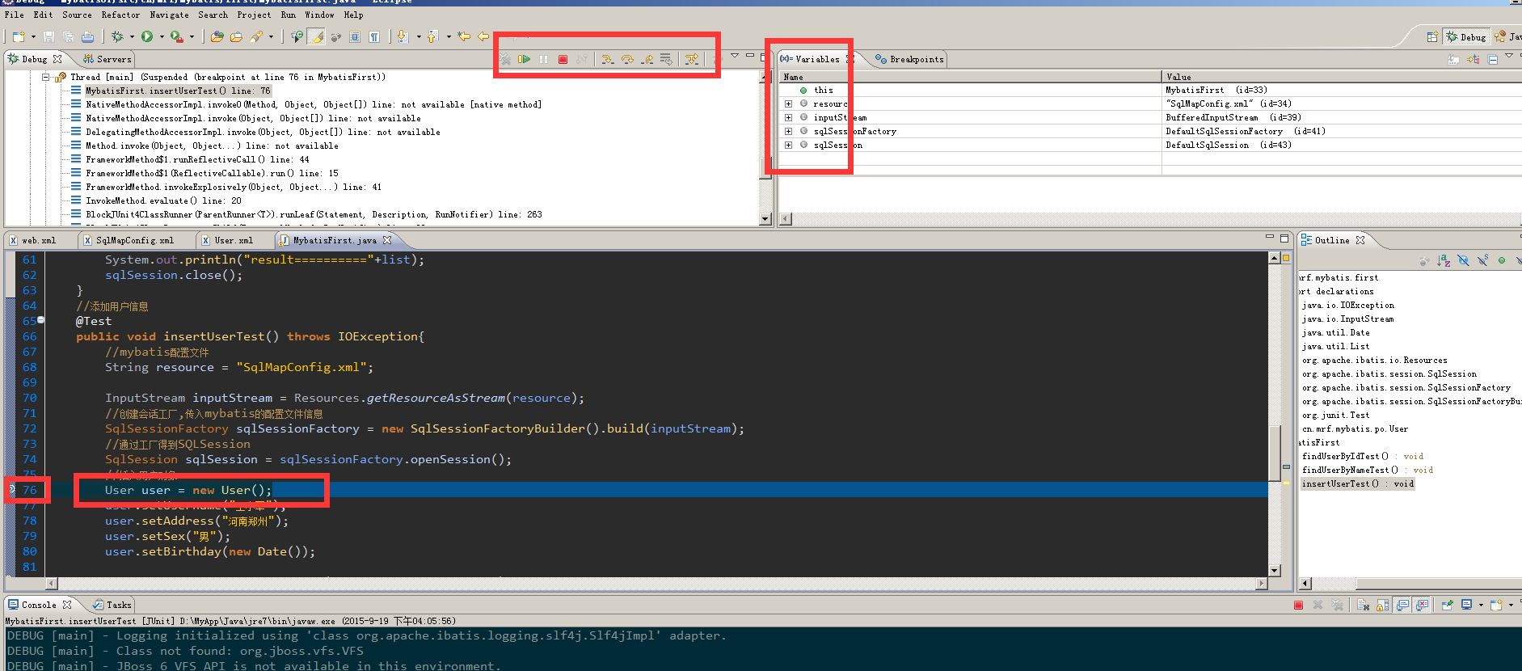Click the Print icon in main toolbar
Viewport: 1522px width, 671px height.
(x=87, y=36)
